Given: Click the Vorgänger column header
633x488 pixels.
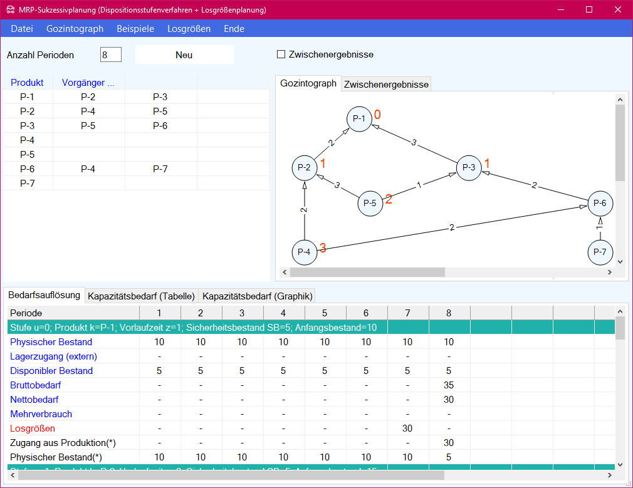Looking at the screenshot, I should pos(88,83).
